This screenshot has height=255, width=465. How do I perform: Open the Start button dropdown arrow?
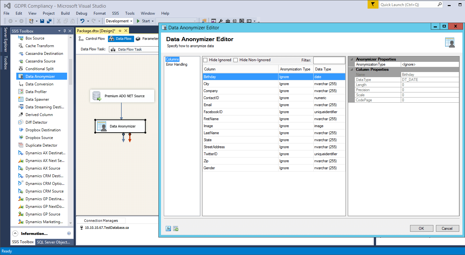tap(152, 21)
